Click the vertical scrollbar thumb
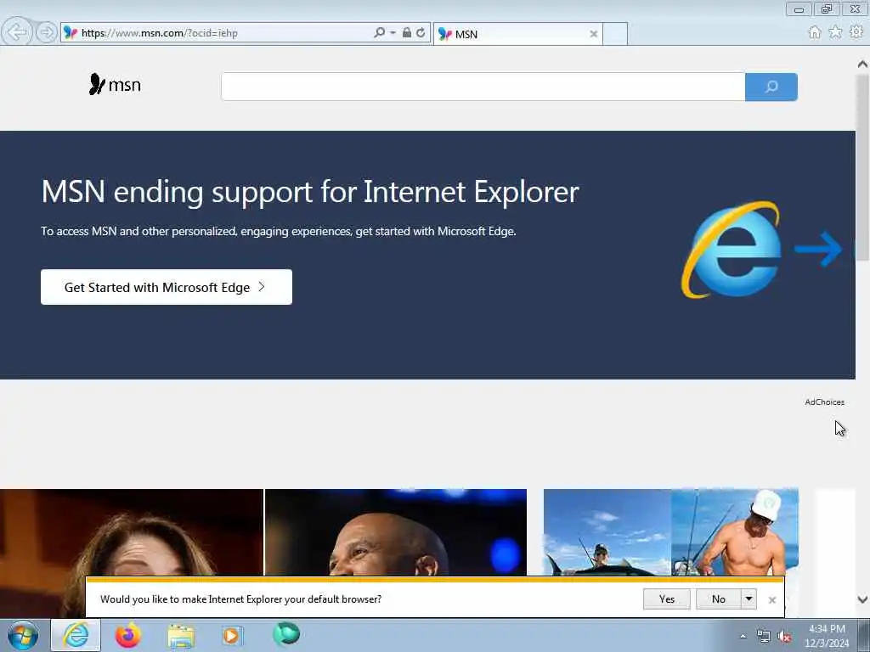870x652 pixels. coord(862,166)
